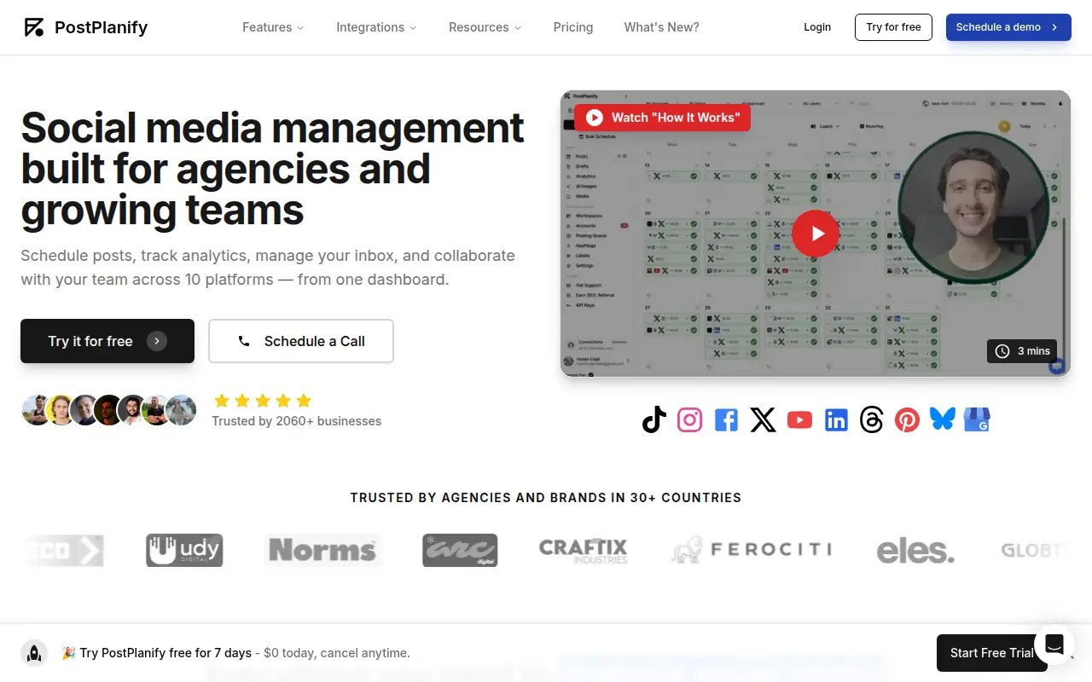Click the Login link
The width and height of the screenshot is (1092, 682).
817,27
